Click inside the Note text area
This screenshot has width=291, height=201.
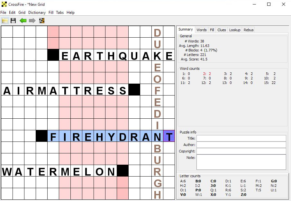click(x=241, y=162)
